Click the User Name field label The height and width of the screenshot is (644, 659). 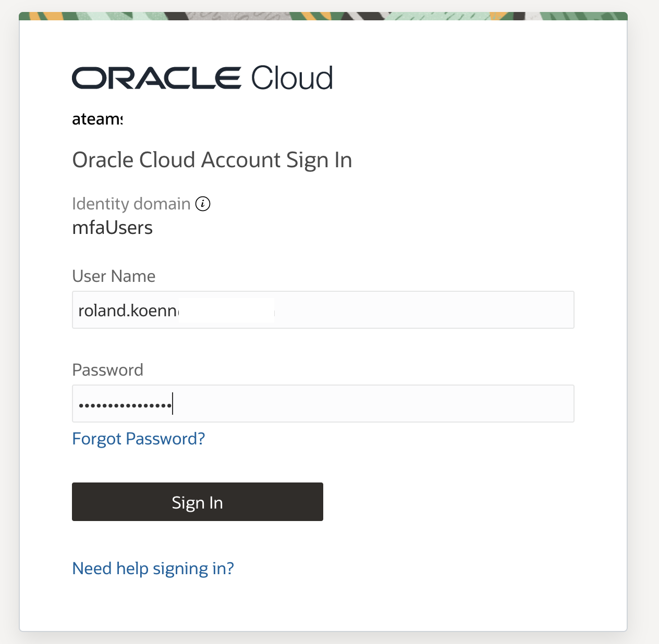click(x=114, y=276)
